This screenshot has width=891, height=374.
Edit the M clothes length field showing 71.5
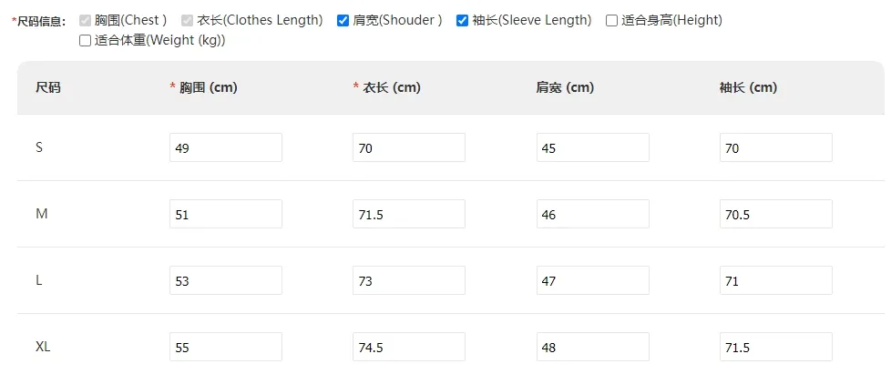(x=409, y=214)
